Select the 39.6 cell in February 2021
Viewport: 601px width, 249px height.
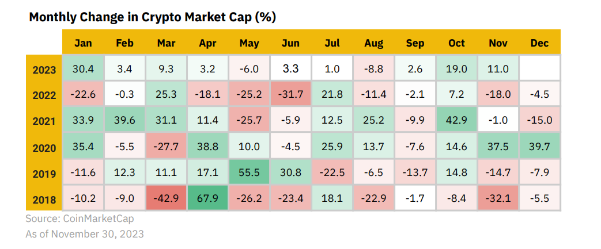point(125,121)
